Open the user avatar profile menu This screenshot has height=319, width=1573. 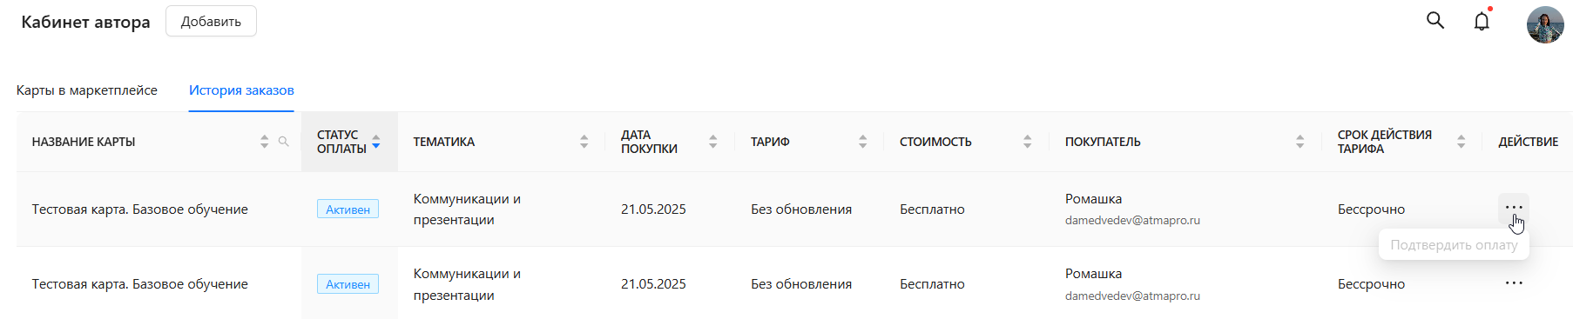click(x=1545, y=24)
